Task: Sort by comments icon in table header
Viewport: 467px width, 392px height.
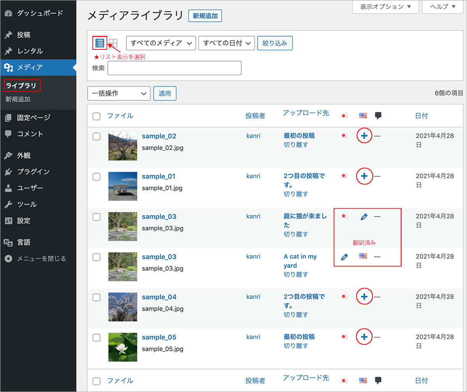Action: pyautogui.click(x=378, y=116)
